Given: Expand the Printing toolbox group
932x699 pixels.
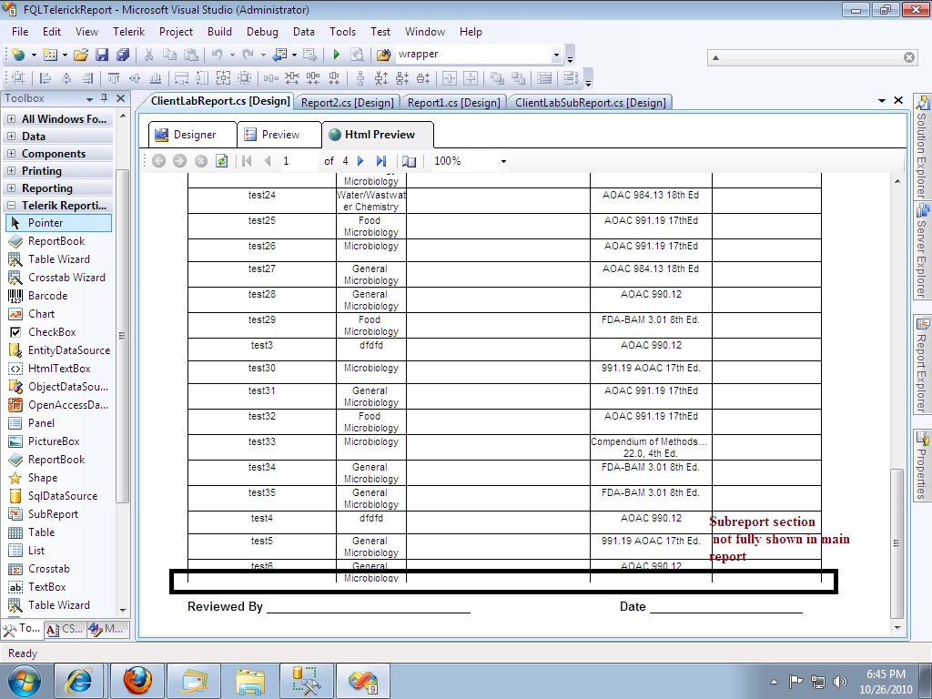Looking at the screenshot, I should click(11, 170).
